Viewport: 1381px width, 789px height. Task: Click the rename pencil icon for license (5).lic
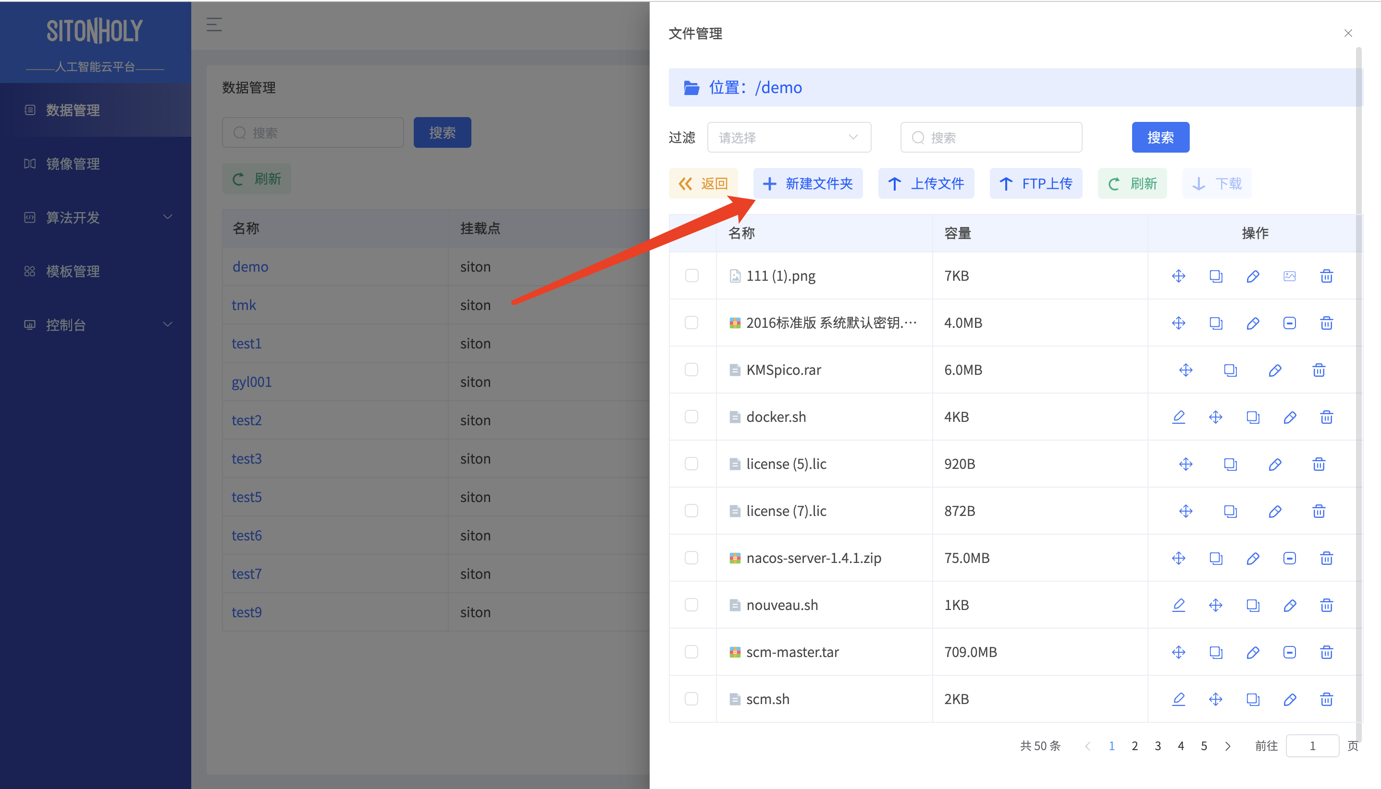[1275, 464]
